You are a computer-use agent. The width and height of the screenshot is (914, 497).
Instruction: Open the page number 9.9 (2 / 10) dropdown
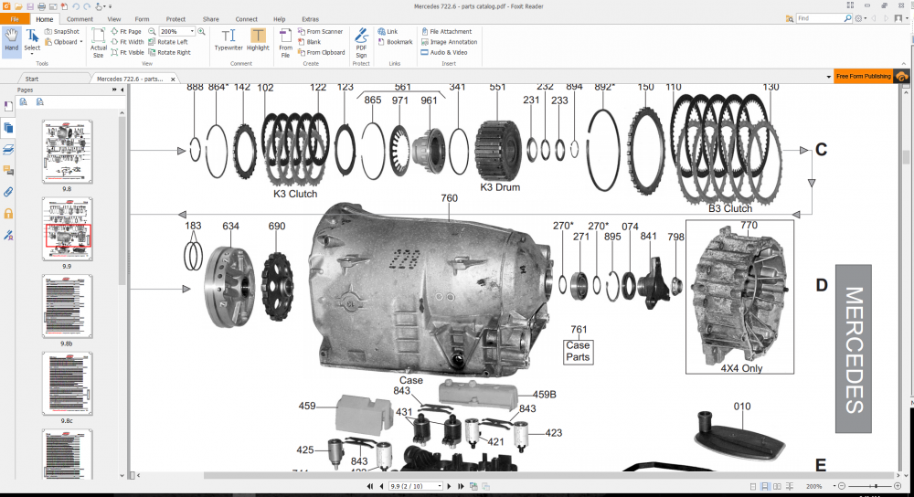440,486
